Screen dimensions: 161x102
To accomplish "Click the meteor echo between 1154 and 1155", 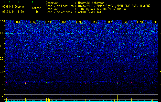I will point(71,82).
